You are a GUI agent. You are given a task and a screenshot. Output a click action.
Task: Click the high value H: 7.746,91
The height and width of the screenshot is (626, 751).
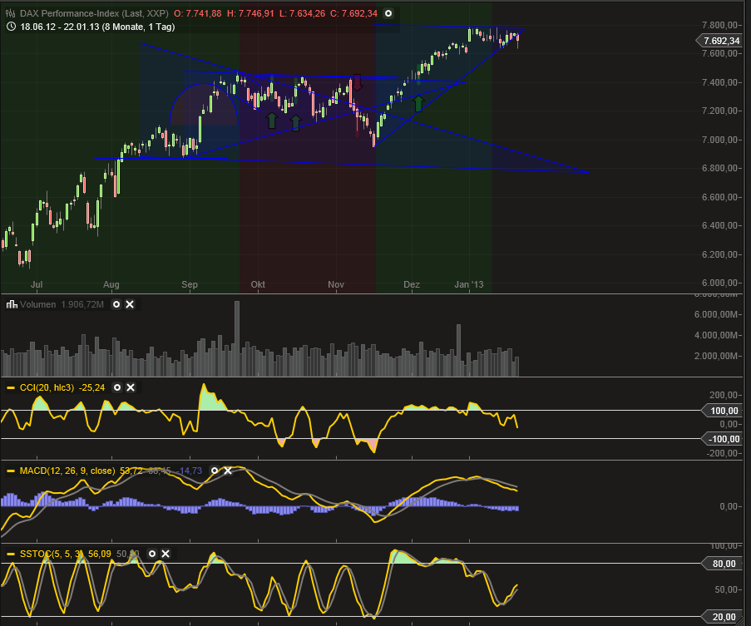pos(250,13)
